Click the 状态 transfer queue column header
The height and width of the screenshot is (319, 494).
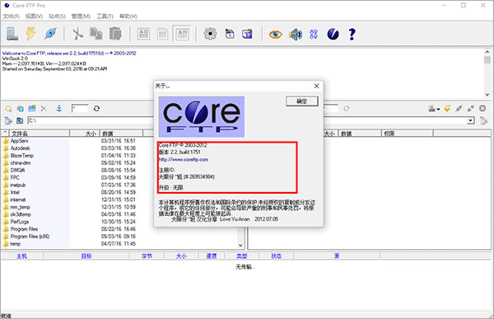point(277,256)
